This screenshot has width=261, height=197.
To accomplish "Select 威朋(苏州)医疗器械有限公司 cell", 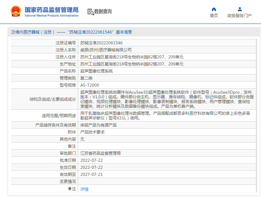I will point(106,50).
